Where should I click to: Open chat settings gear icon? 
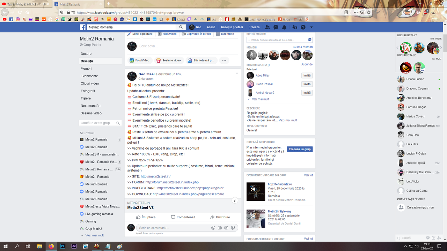[x=428, y=238]
